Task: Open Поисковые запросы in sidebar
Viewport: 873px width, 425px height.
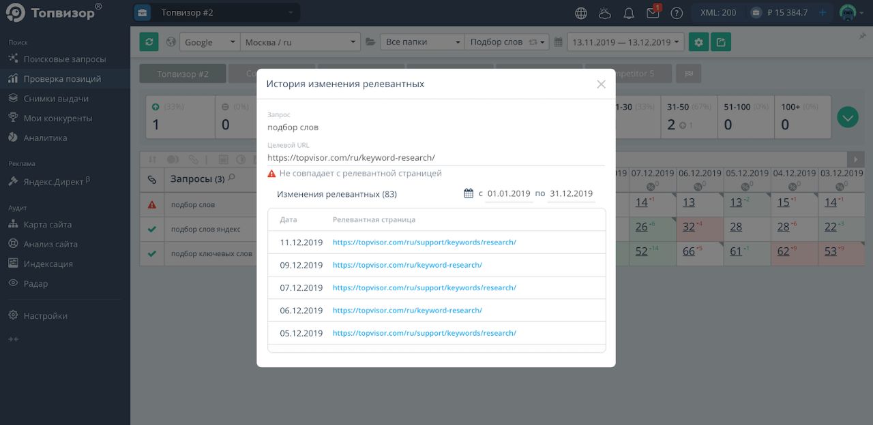Action: (x=65, y=59)
